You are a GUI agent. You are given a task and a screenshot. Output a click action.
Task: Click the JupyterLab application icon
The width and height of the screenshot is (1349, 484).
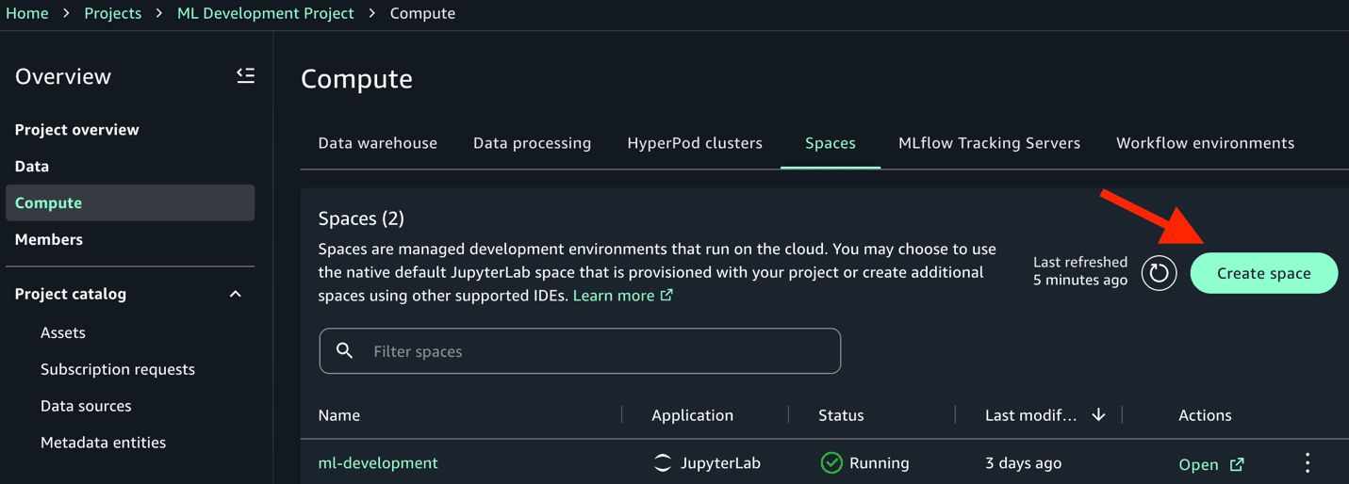coord(663,463)
